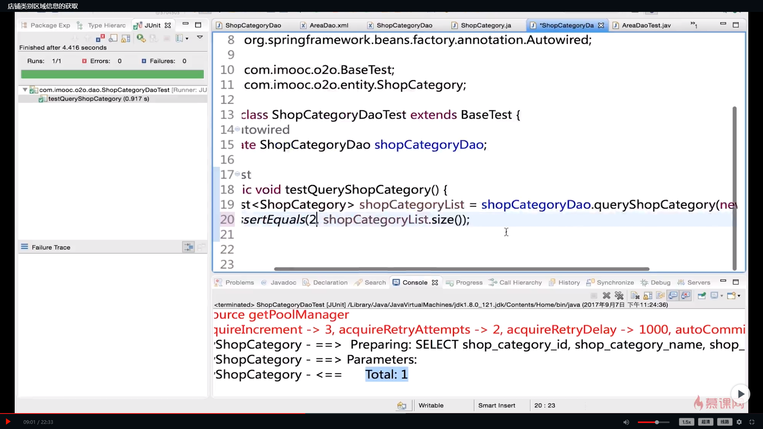Click the playback play button bottom left

[x=8, y=422]
